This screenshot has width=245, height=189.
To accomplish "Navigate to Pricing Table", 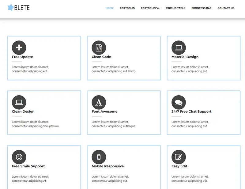I will coord(175,8).
